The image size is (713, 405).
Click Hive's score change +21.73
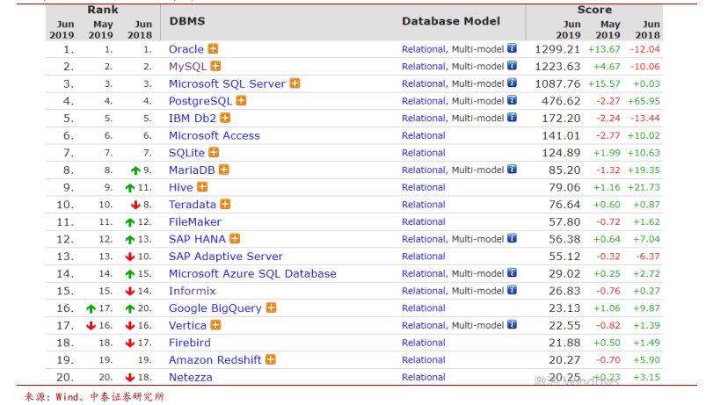pyautogui.click(x=644, y=187)
